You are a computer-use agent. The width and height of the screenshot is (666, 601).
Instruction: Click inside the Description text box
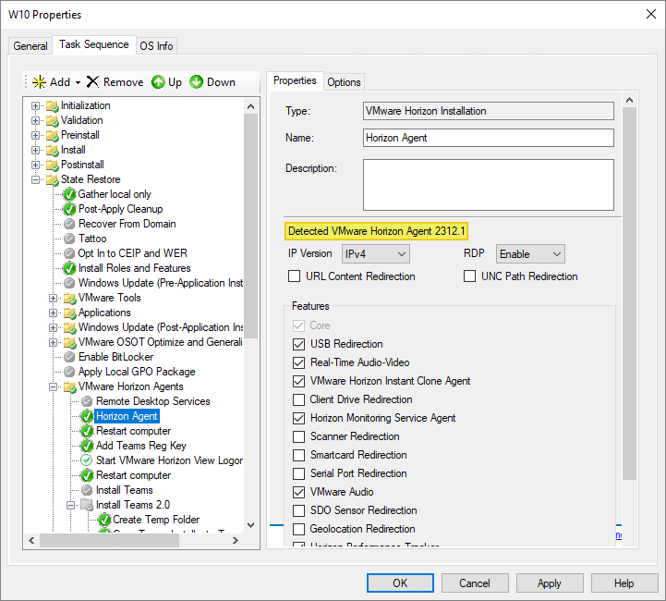tap(488, 185)
